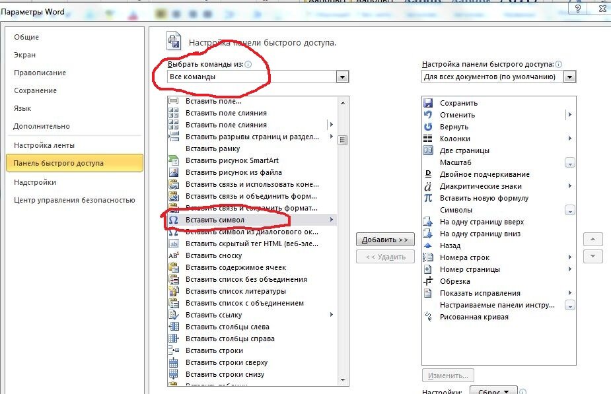Select Настраиваемые панели инстру... in right list
Screen dimensions: 611x394
coord(497,305)
